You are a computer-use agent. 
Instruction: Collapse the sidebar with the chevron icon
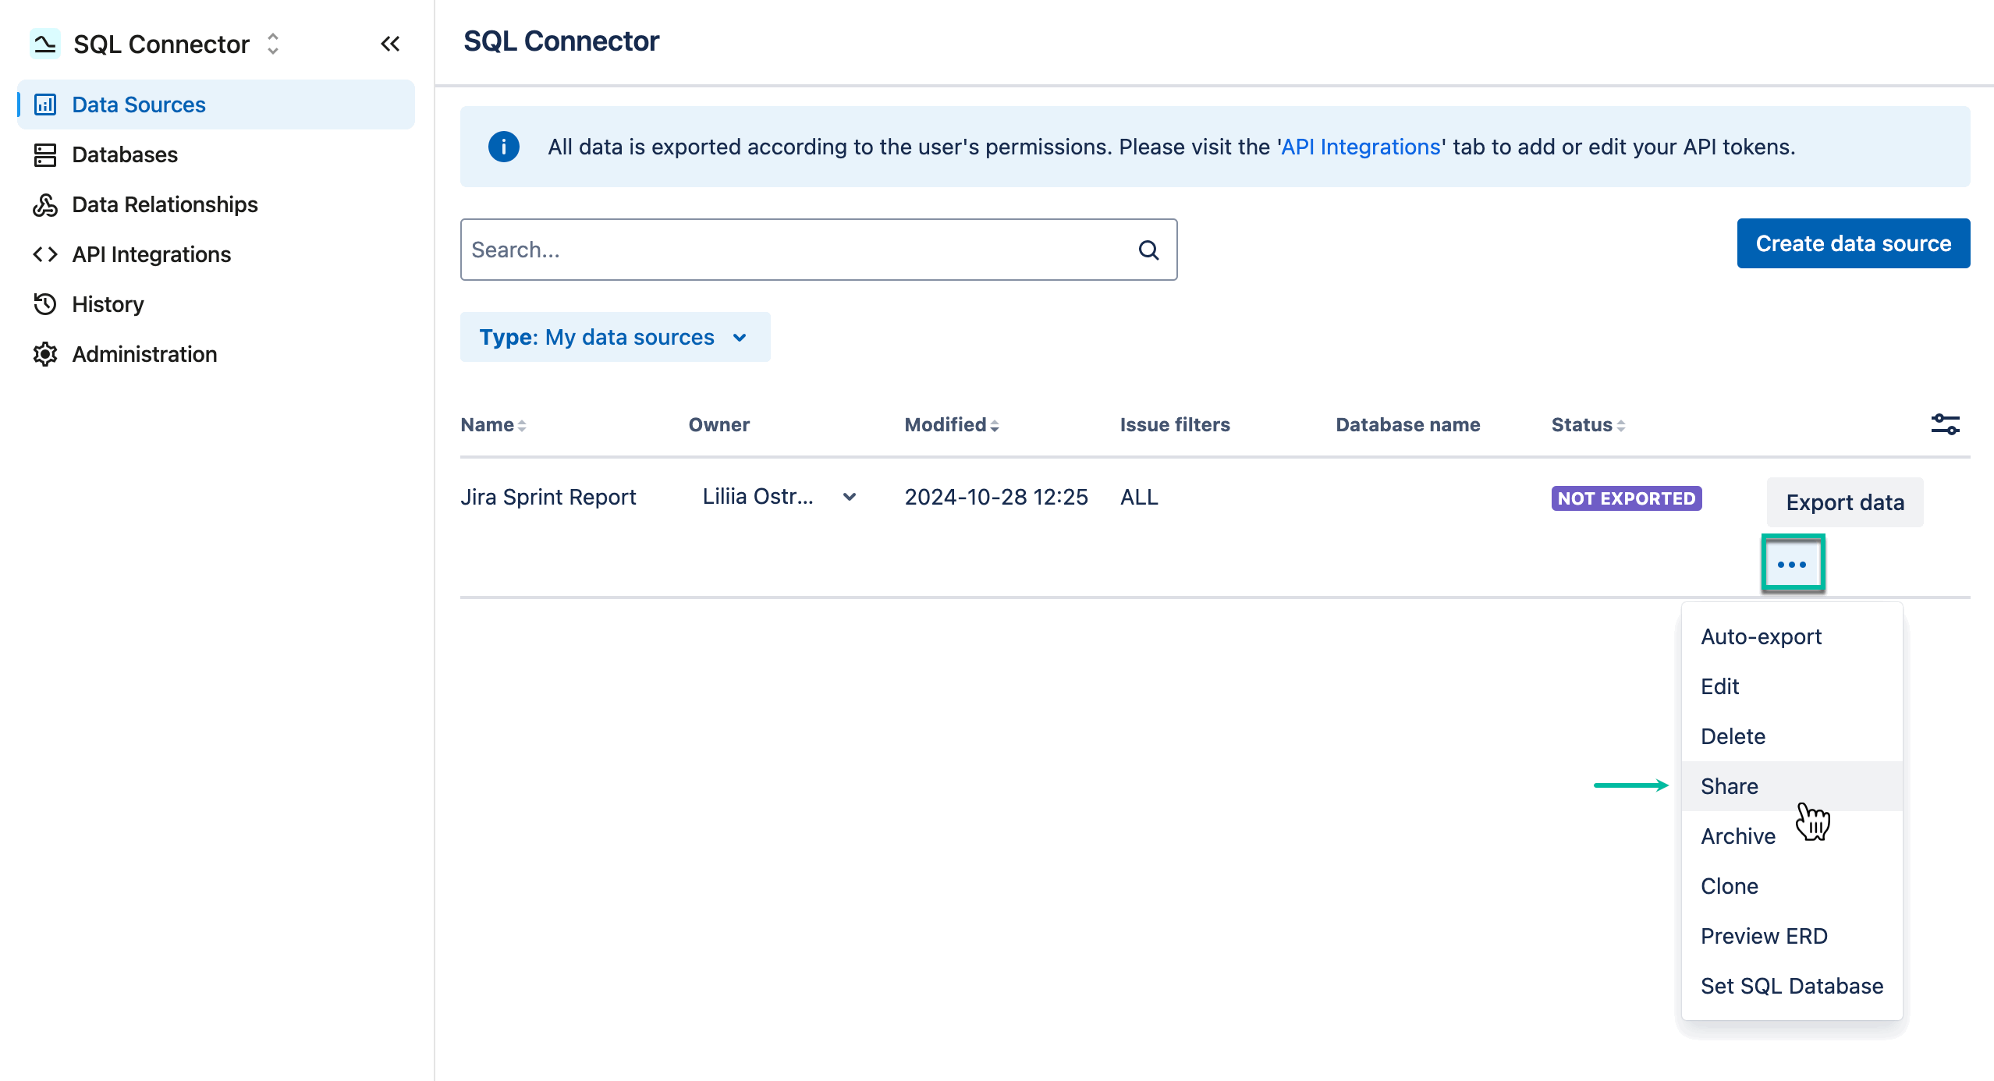pos(389,44)
